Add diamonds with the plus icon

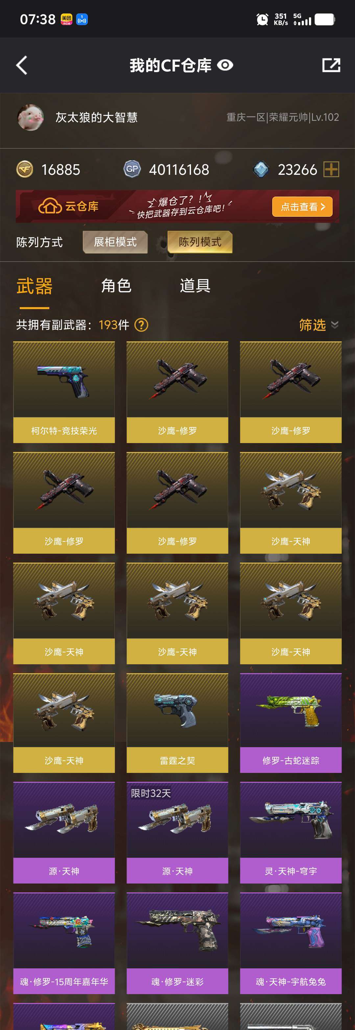coord(331,170)
